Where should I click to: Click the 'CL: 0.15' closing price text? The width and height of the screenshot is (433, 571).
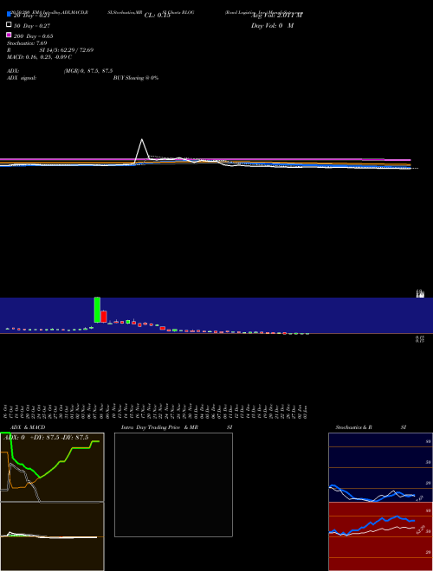(x=157, y=16)
